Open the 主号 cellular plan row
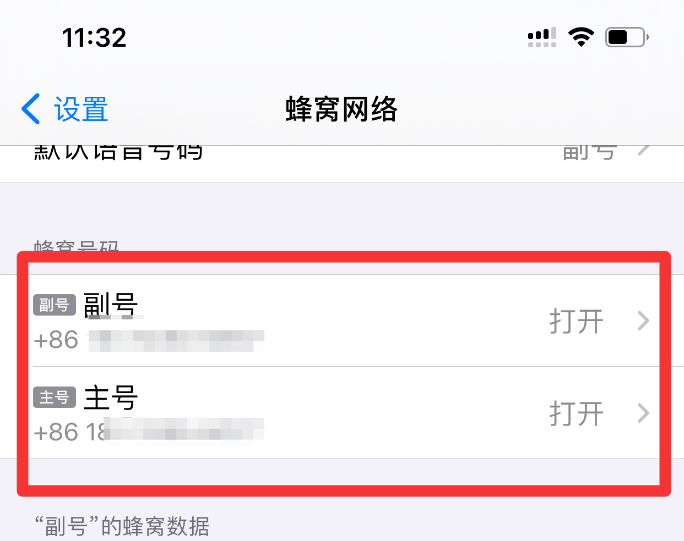684x541 pixels. 342,413
